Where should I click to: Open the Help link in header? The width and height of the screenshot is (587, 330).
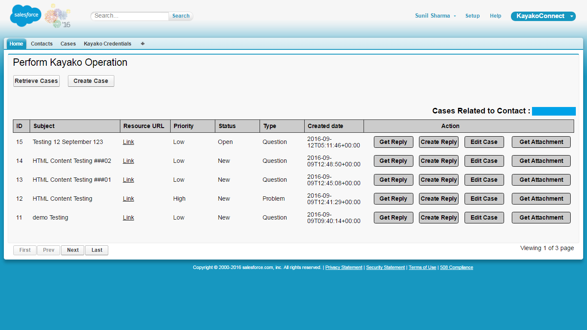point(495,16)
